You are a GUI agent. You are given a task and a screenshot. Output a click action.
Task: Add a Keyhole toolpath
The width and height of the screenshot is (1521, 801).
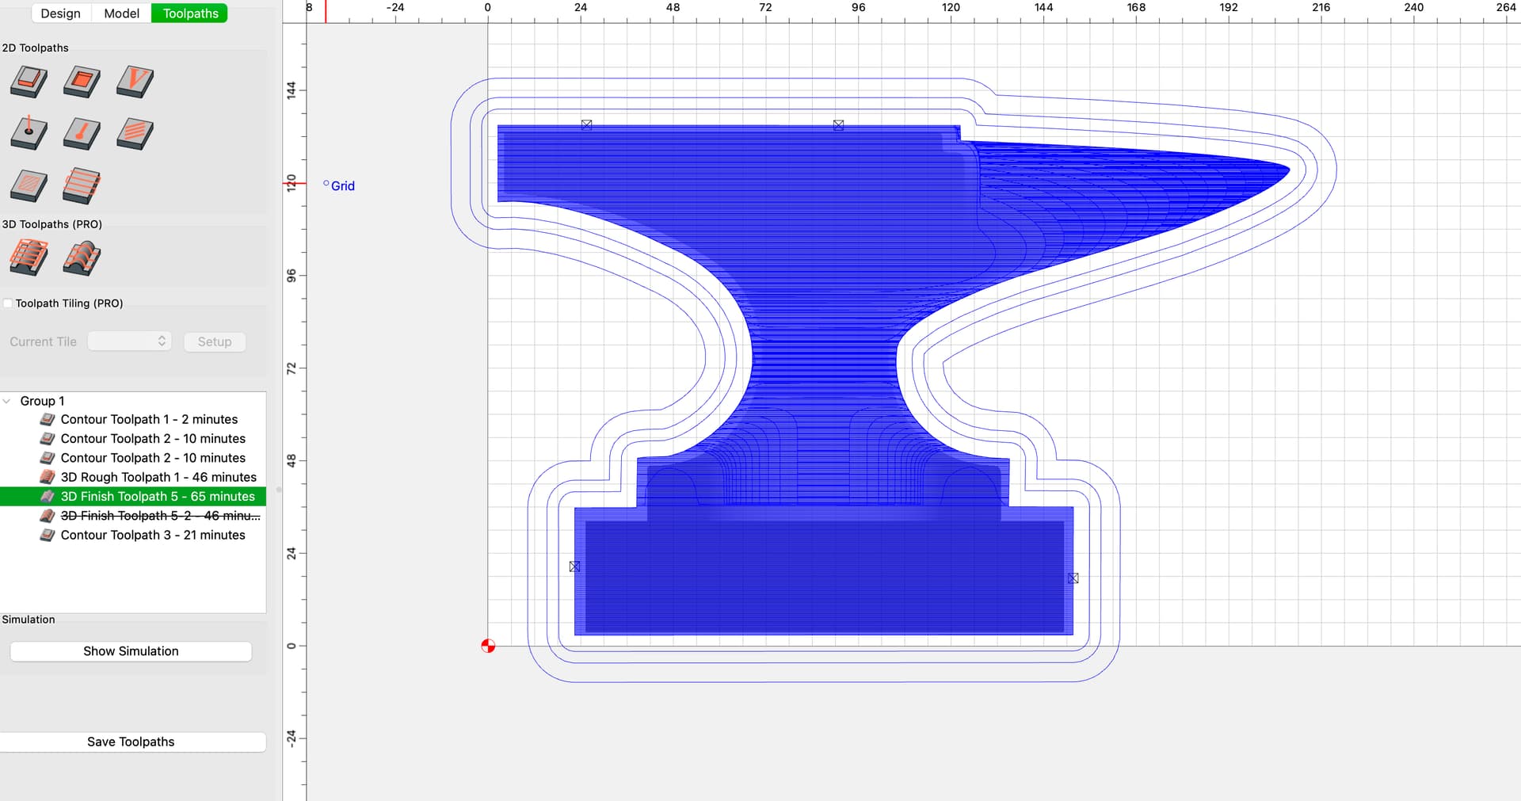[82, 134]
